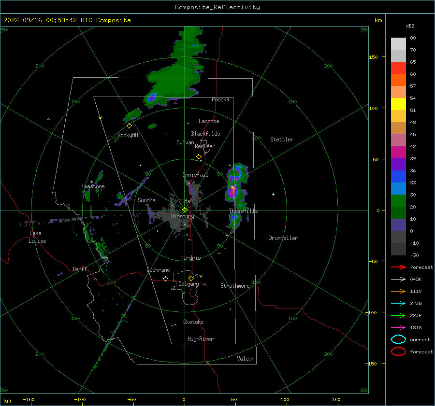
Task: Click the Limestone label
Action: [x=91, y=186]
